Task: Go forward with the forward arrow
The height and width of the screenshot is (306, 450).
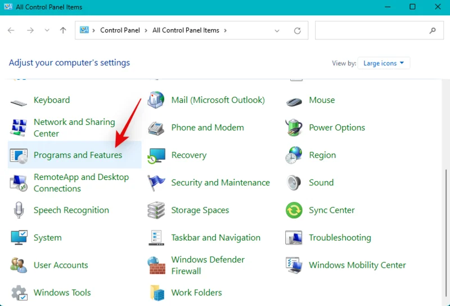Action: (x=30, y=30)
